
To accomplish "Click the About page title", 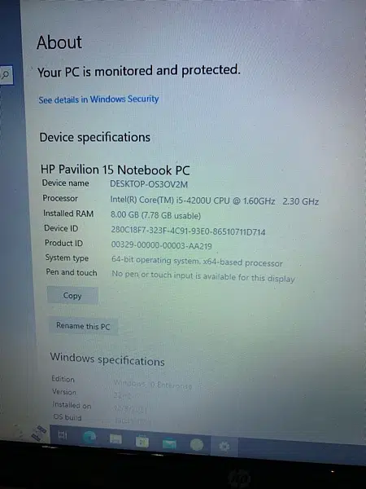I will pyautogui.click(x=59, y=42).
